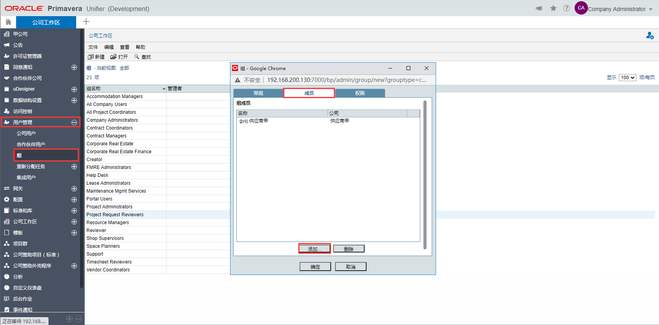Screen dimensions: 659x325
Task: Click the sidebar vertical scrollbar
Action: click(82, 158)
